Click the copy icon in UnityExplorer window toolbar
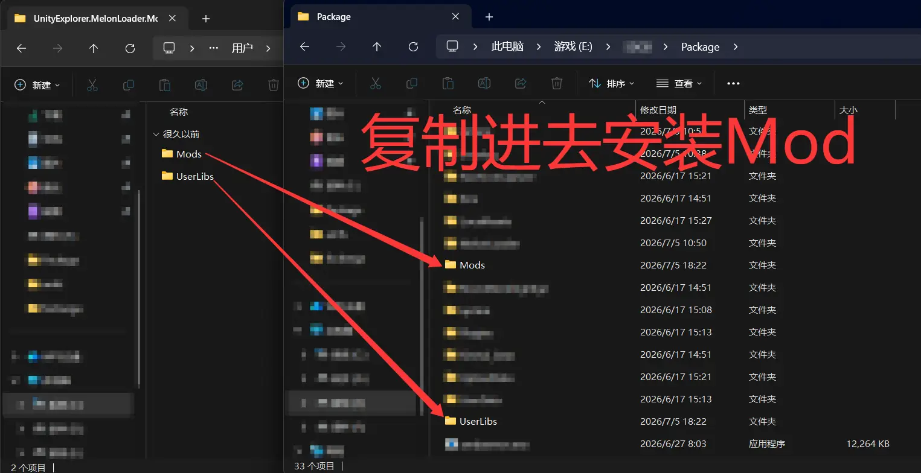Viewport: 921px width, 473px height. (129, 85)
